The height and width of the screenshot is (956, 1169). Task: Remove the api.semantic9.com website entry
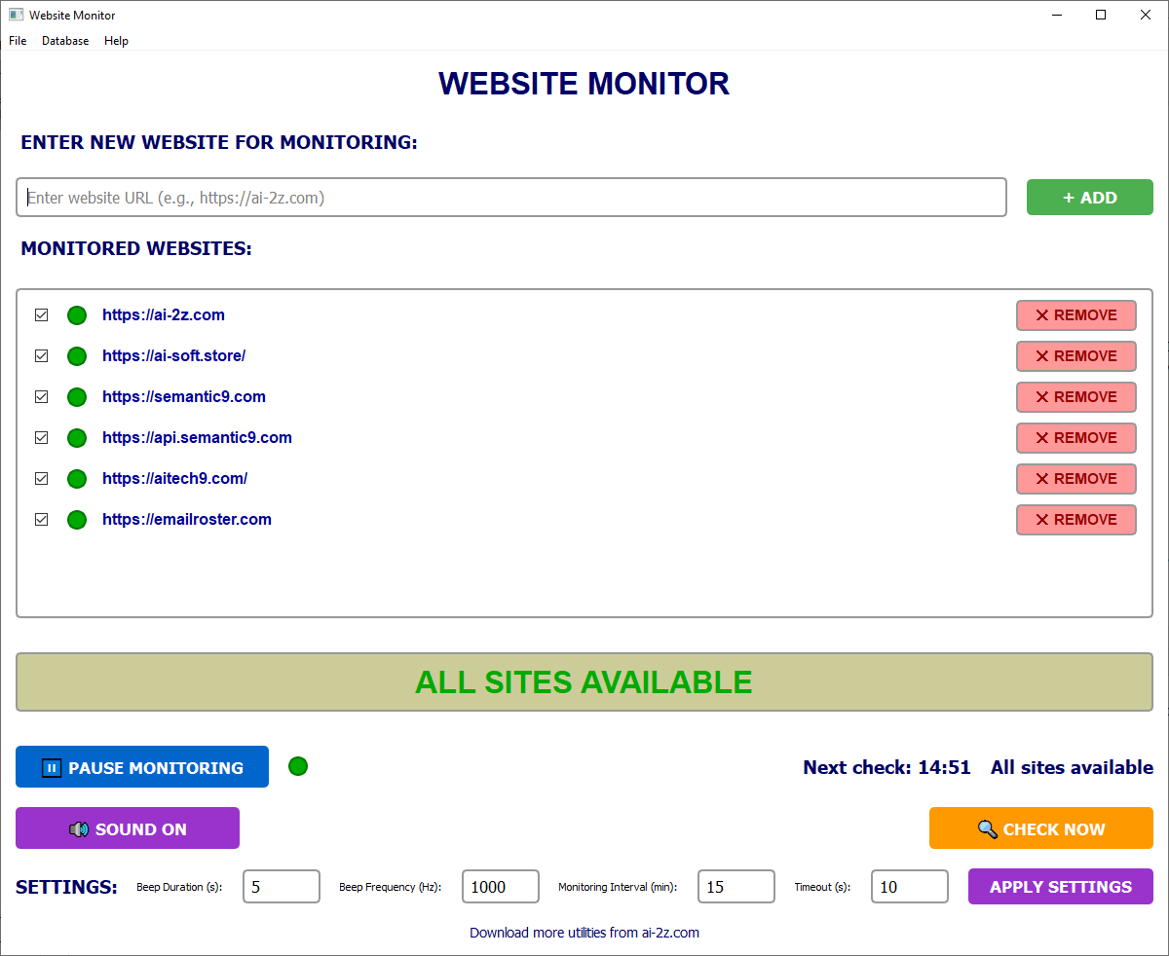1075,438
